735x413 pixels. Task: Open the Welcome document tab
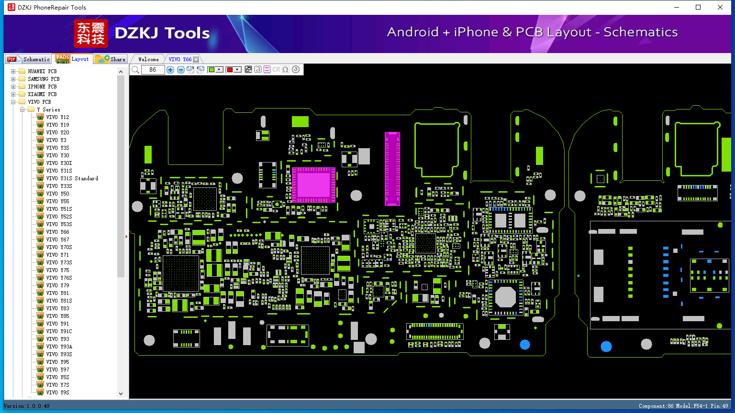point(148,59)
